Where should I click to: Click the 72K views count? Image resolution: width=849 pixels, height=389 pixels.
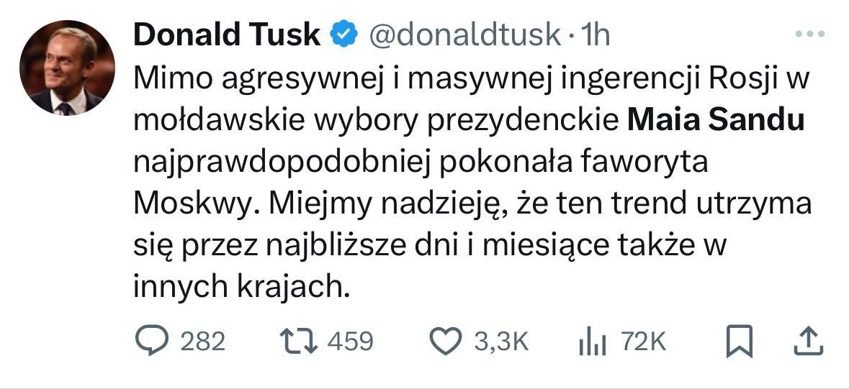click(x=643, y=342)
